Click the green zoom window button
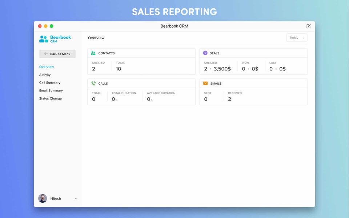This screenshot has width=349, height=218. [51, 26]
